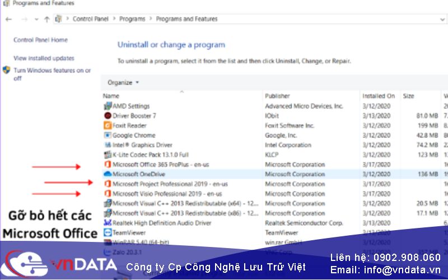Click the AMD Settings icon
The image size is (448, 280).
(x=108, y=106)
